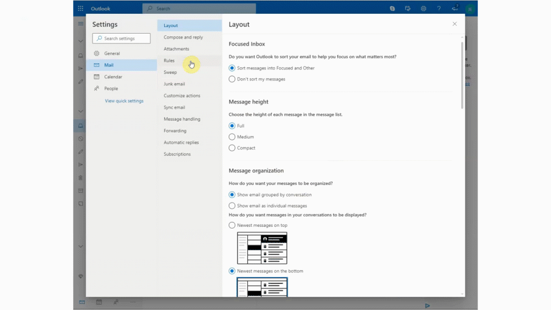This screenshot has width=551, height=310.
Task: Open Help via the question mark icon
Action: click(439, 8)
